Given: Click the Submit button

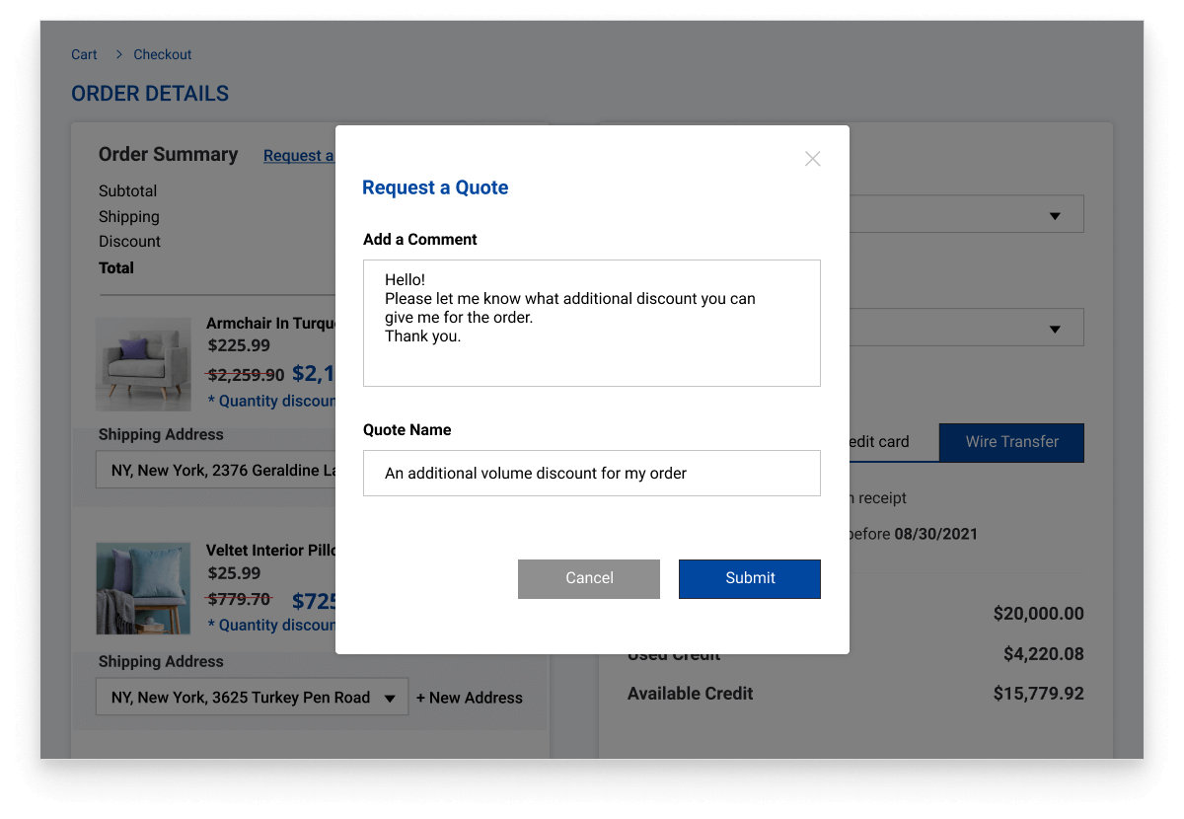Looking at the screenshot, I should coord(749,578).
